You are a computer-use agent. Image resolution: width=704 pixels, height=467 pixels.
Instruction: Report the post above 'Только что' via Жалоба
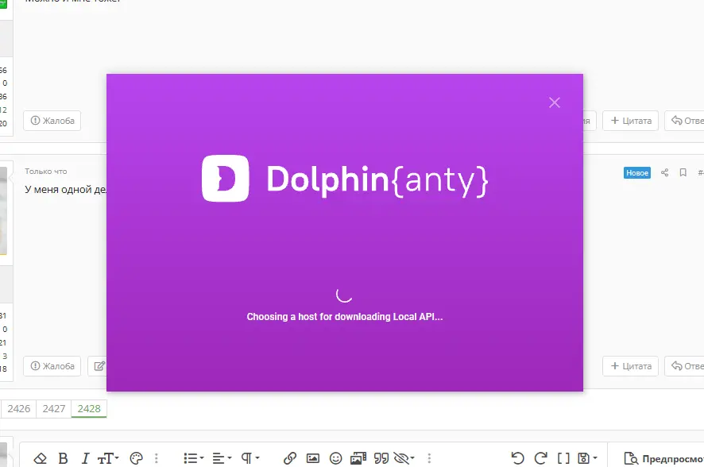coord(52,121)
